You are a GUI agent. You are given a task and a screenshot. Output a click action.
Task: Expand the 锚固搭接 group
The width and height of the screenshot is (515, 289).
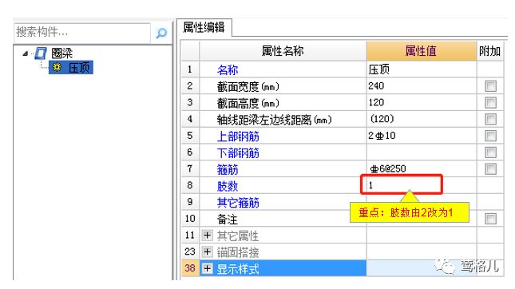point(207,252)
